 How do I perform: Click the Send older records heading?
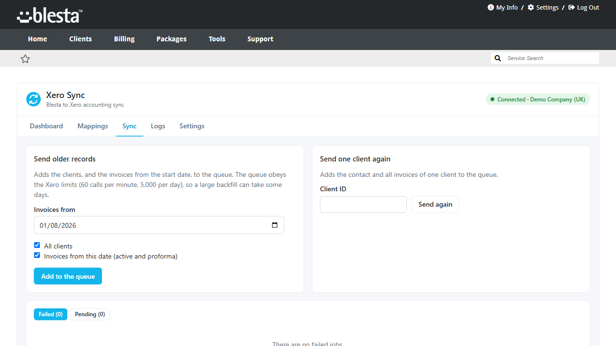65,159
